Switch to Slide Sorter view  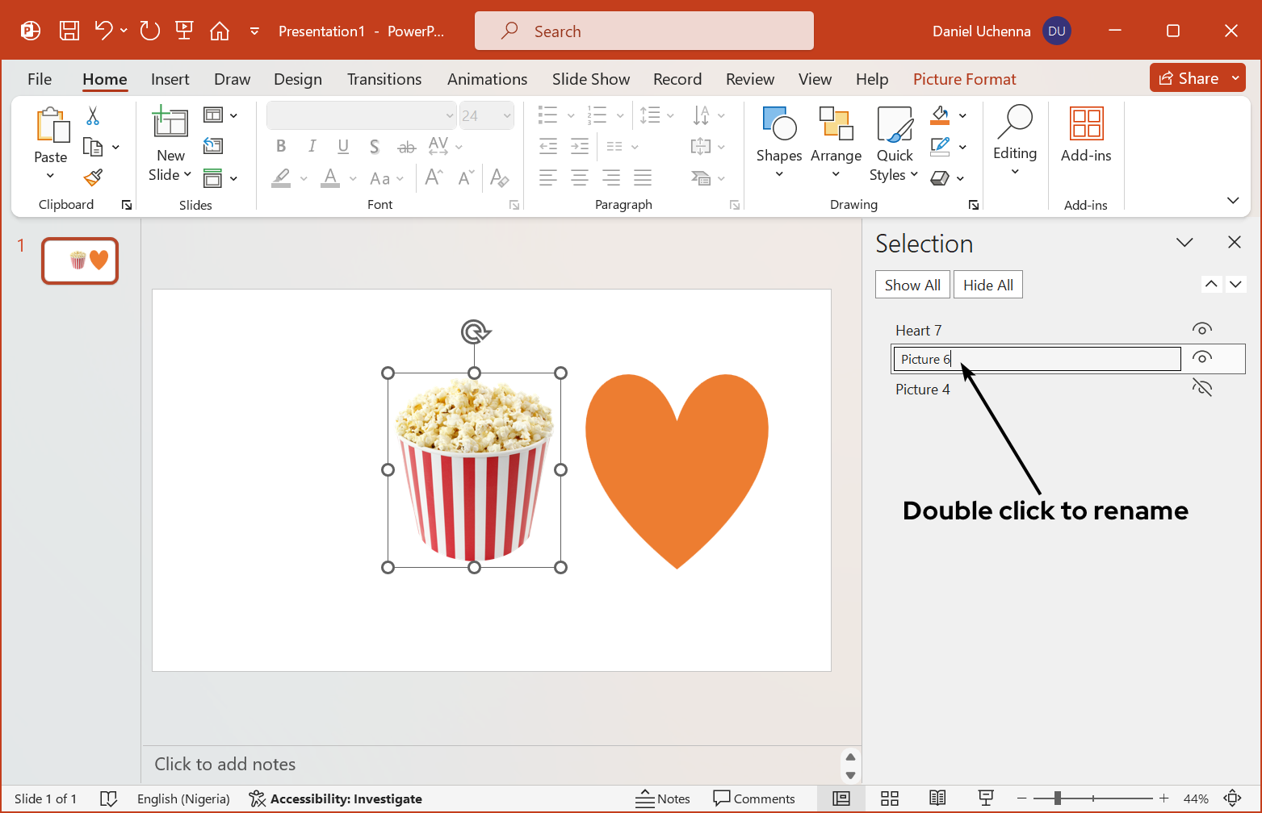coord(889,798)
